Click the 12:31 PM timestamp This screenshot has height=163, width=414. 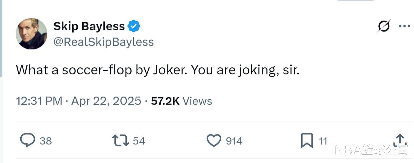point(39,101)
